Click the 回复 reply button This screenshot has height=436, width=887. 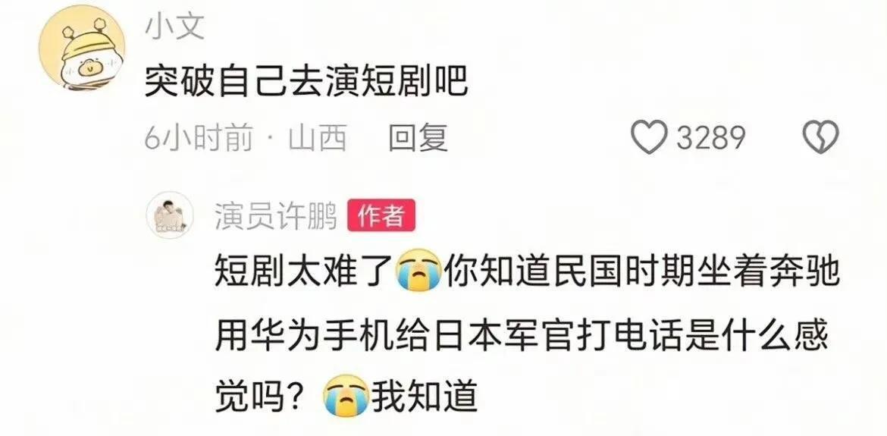[418, 137]
